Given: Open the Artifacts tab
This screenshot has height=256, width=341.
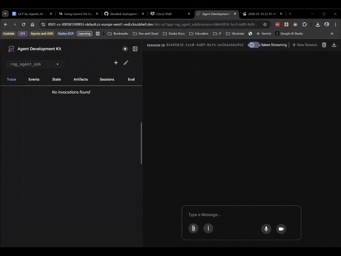Looking at the screenshot, I should (x=81, y=79).
